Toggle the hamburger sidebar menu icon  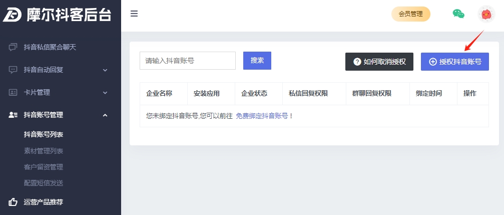click(134, 14)
